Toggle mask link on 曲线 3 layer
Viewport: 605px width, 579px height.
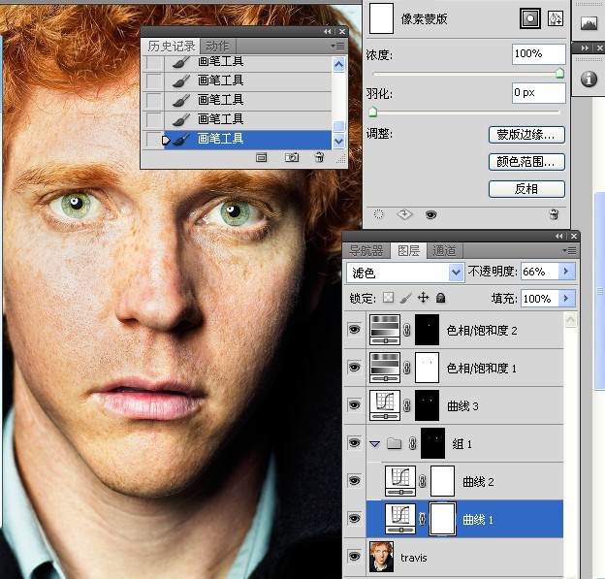406,405
